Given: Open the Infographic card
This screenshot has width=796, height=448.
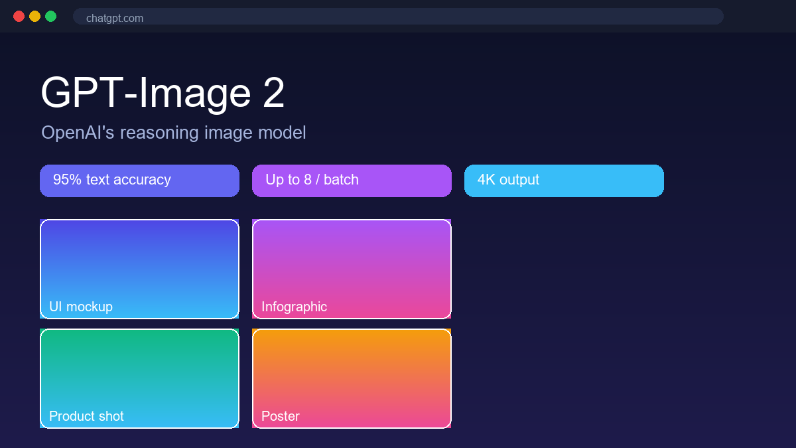Looking at the screenshot, I should pyautogui.click(x=352, y=269).
